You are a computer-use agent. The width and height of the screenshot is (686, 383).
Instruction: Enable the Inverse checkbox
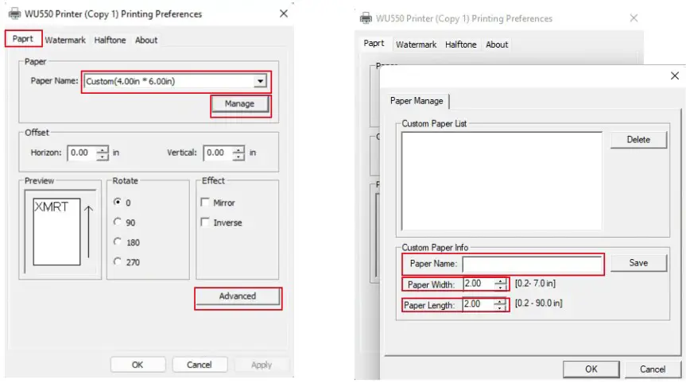pyautogui.click(x=205, y=222)
